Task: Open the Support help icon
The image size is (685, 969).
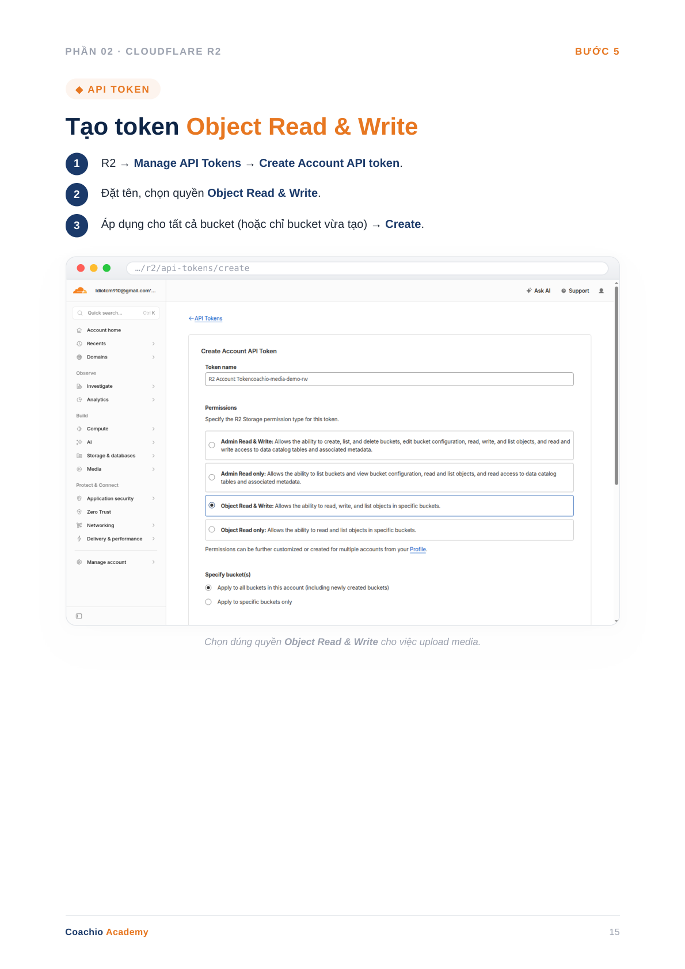Action: [564, 291]
